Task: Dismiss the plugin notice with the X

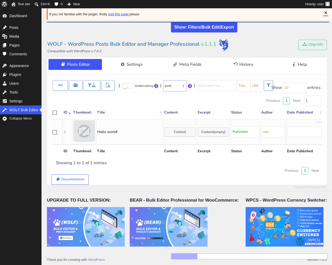Action: coord(326,13)
